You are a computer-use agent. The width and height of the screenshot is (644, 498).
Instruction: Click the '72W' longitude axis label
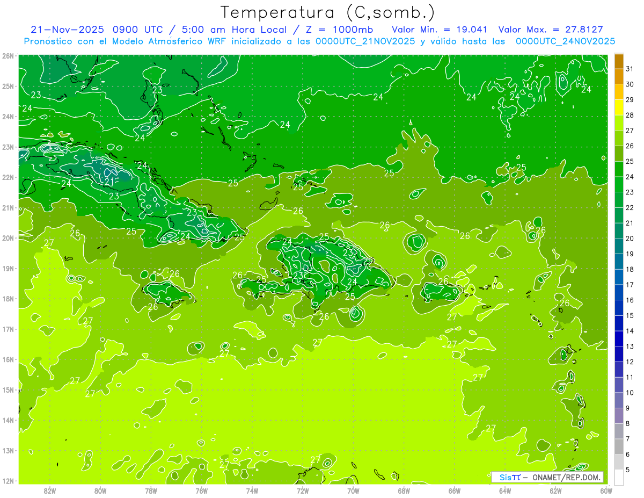303,490
